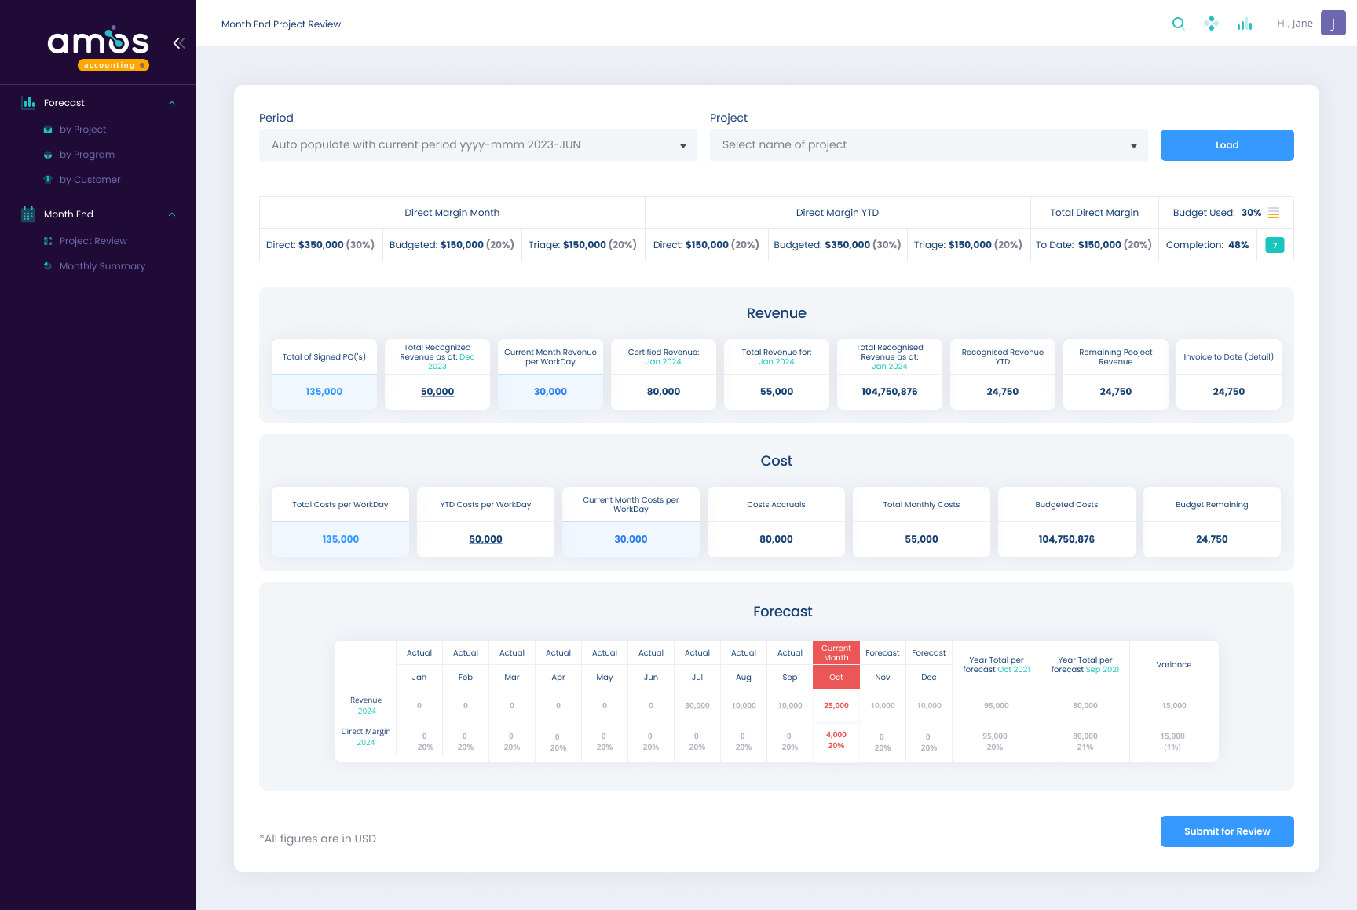Collapse the Month End sidebar section
Screen dimensions: 1357x910
pos(172,214)
